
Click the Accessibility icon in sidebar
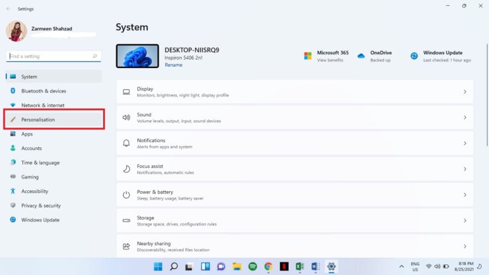[13, 191]
